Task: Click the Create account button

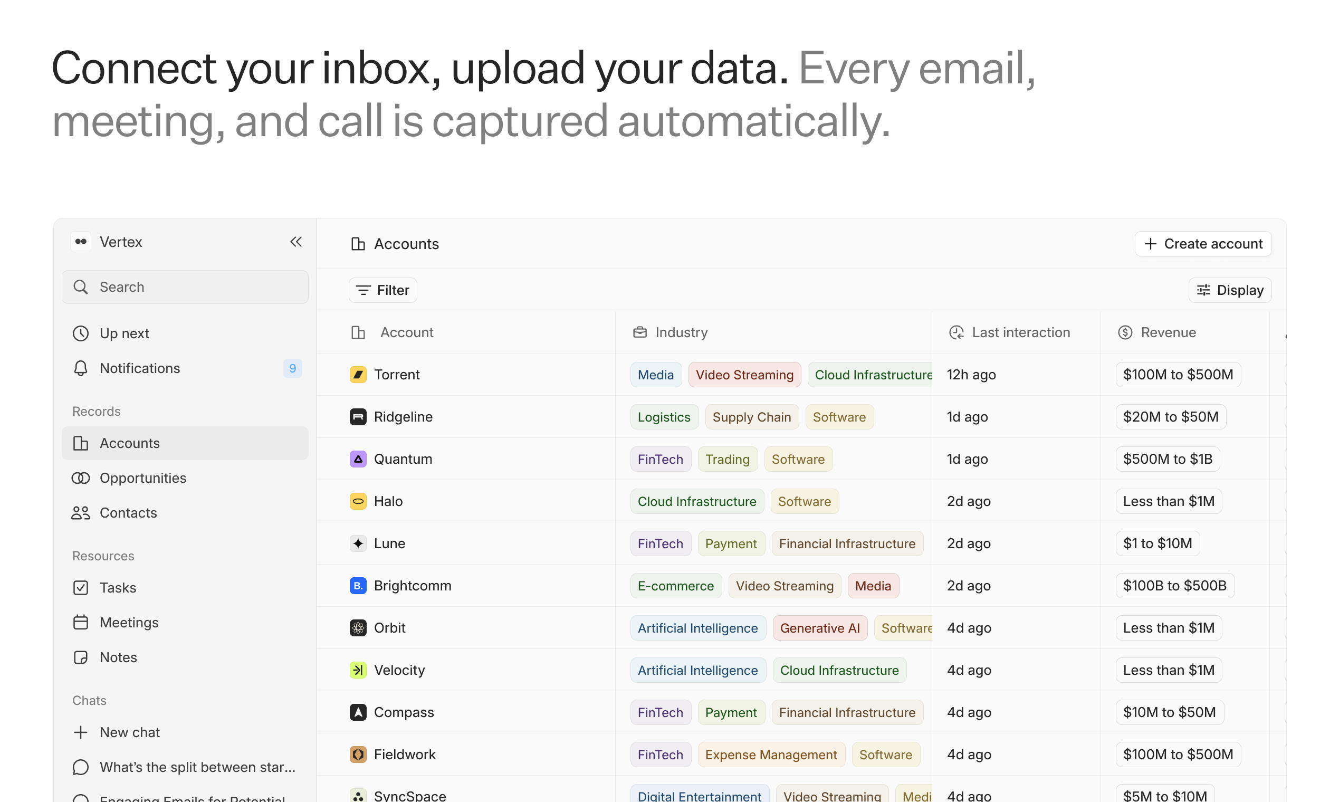Action: [x=1203, y=244]
